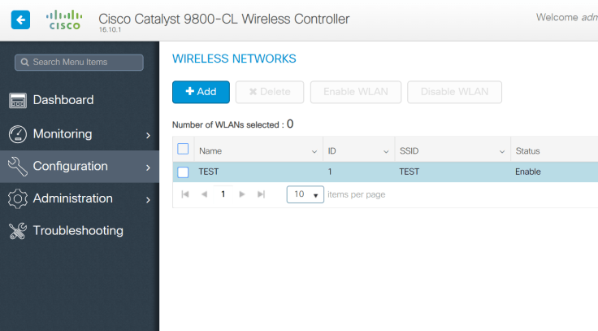This screenshot has height=331, width=598.
Task: Open the Dashboard menu item
Action: (x=63, y=100)
